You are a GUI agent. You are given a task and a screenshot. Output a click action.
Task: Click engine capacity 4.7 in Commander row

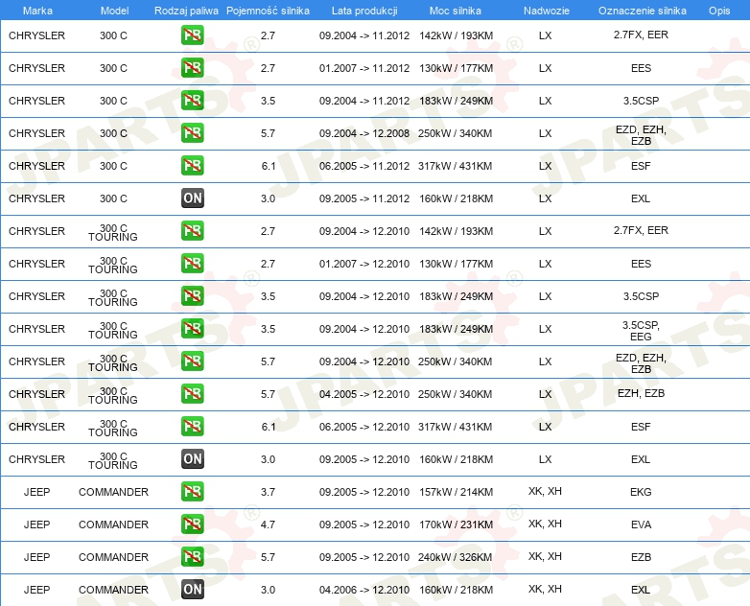point(268,524)
